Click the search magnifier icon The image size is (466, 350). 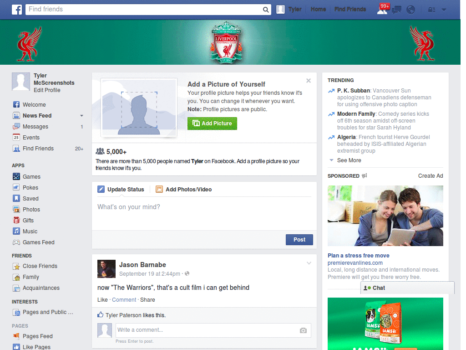(x=266, y=10)
